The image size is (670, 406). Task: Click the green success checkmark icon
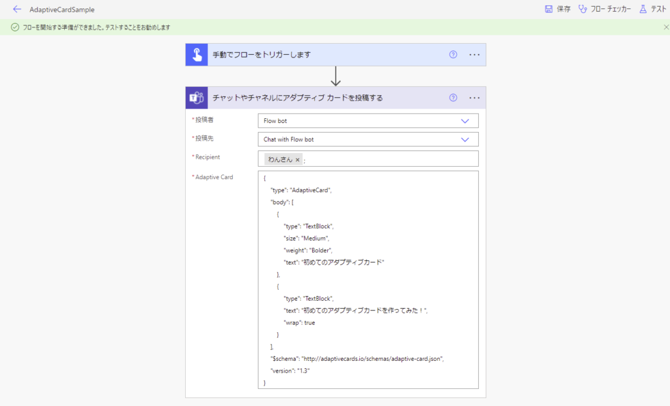[15, 27]
